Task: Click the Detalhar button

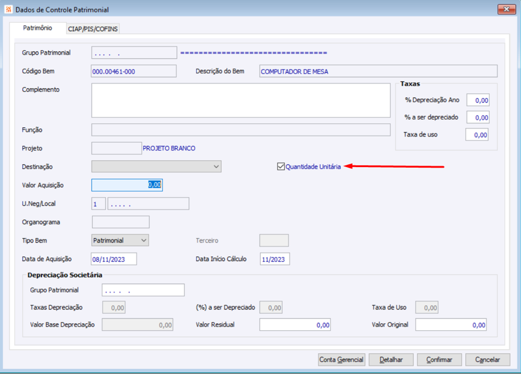Action: [x=391, y=360]
